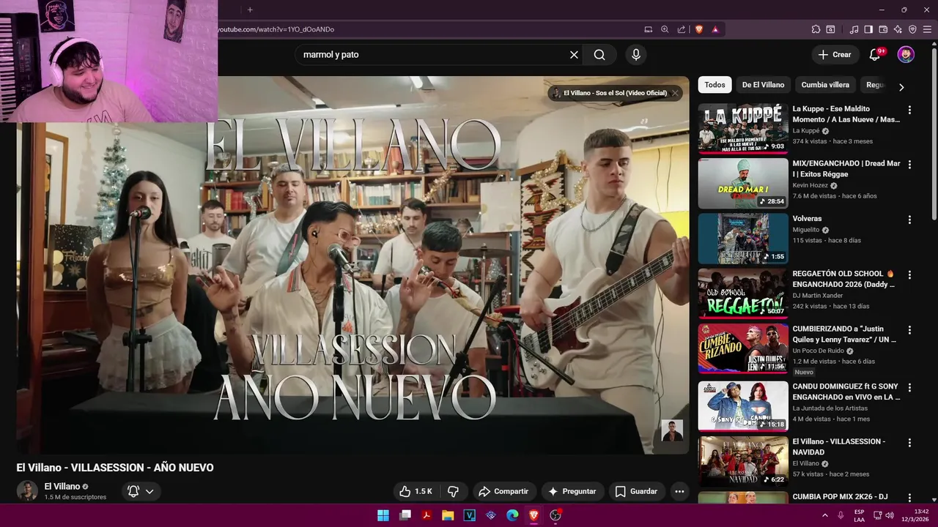
Task: Click the El Villano channel avatar
Action: point(27,490)
